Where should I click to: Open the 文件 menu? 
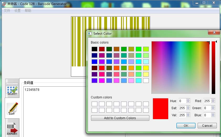coord(7,10)
